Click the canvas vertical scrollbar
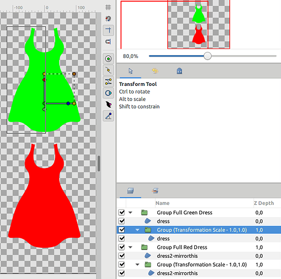281x279 pixels. 99,163
